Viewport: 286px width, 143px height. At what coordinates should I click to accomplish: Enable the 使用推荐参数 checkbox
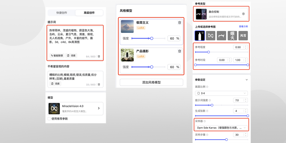(x=49, y=119)
